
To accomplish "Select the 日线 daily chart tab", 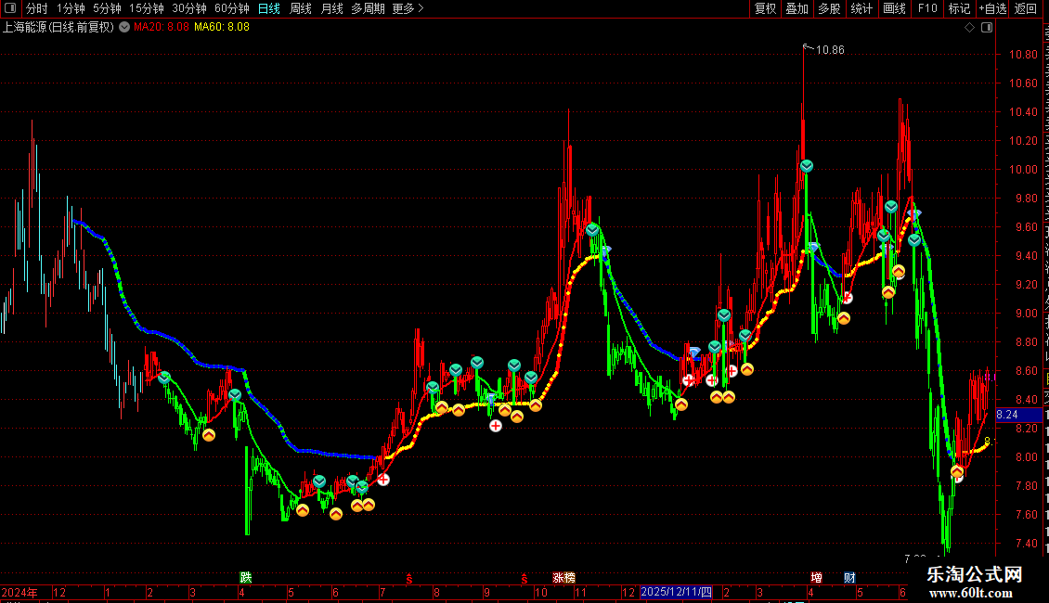I will [x=269, y=8].
